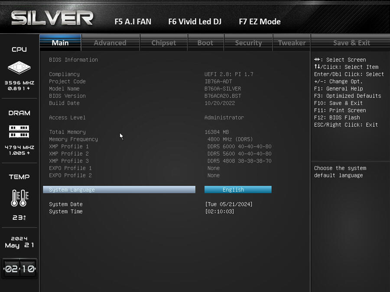Screen dimensions: 390x292
Task: Click the DRAM memory modules icon
Action: (x=19, y=132)
